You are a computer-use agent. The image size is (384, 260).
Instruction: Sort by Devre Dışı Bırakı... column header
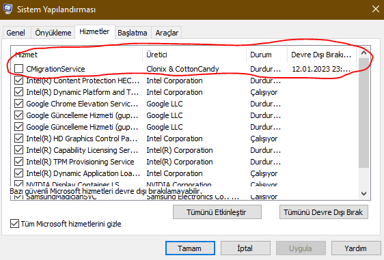coord(322,55)
